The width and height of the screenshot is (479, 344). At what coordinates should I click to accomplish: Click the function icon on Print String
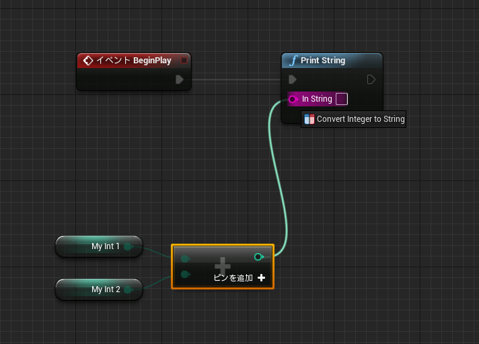coord(293,61)
